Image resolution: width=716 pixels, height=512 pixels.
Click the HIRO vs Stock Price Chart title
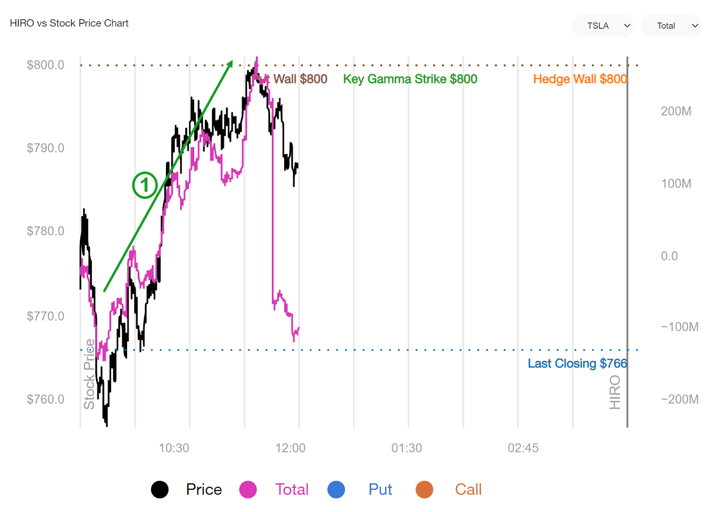pos(69,23)
